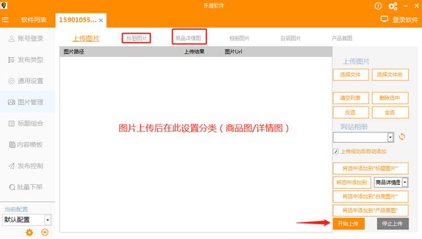Click the 图片Url column header
This screenshot has width=422, height=239.
pyautogui.click(x=233, y=51)
